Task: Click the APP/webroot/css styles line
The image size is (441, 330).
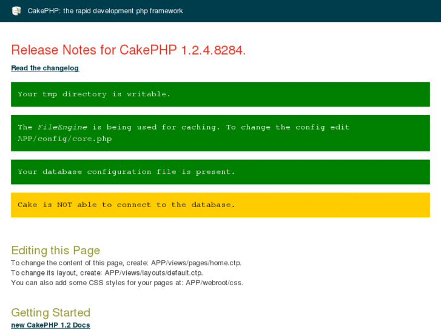Action: tap(127, 283)
